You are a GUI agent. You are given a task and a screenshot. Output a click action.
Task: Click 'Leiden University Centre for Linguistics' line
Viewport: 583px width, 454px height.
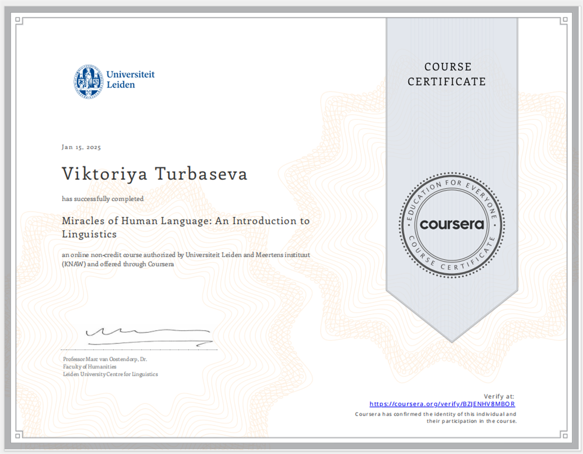[110, 374]
